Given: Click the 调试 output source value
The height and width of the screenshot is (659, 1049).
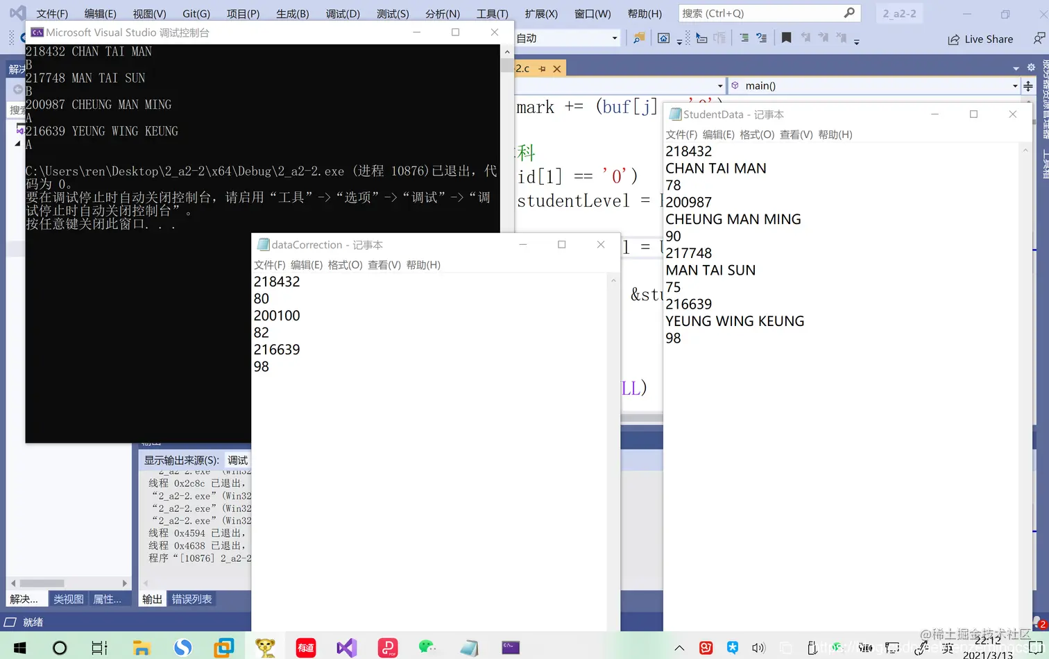Looking at the screenshot, I should click(237, 460).
